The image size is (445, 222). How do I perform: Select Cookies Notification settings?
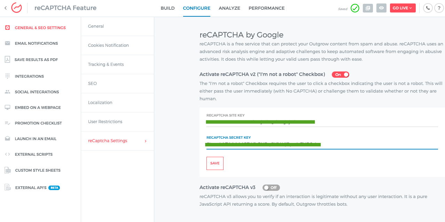(117, 45)
